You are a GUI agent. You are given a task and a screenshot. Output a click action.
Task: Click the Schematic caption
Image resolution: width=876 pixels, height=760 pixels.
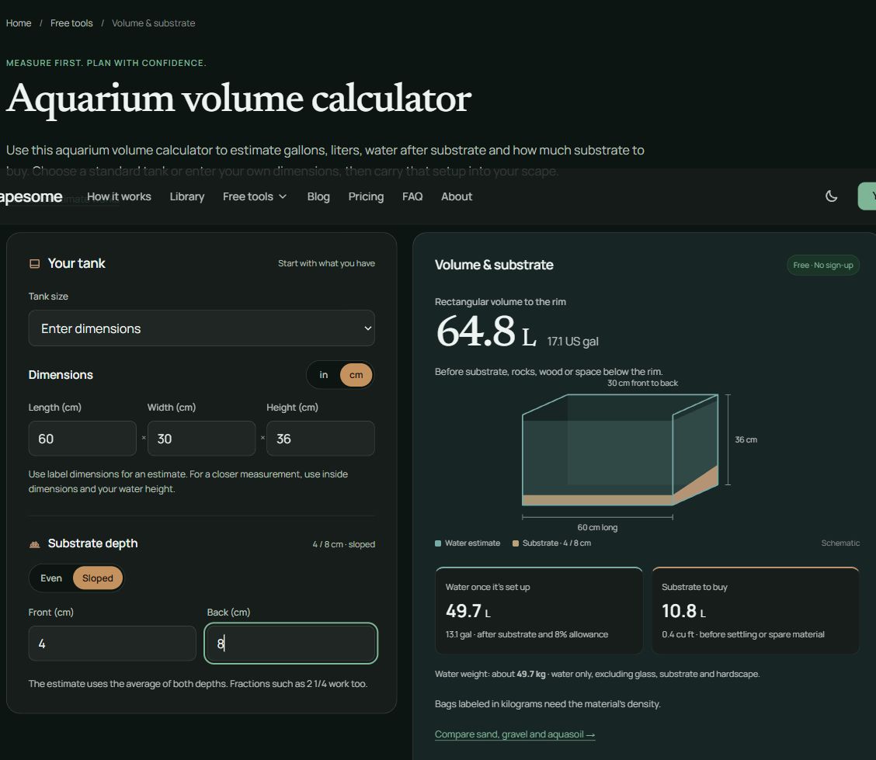click(840, 543)
